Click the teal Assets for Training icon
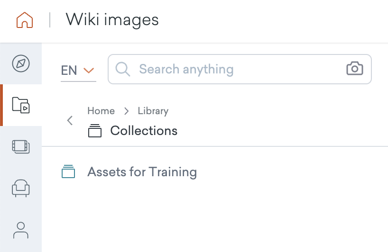388x252 pixels. (69, 171)
